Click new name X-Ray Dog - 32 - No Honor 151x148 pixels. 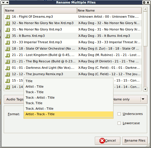coord(109,23)
